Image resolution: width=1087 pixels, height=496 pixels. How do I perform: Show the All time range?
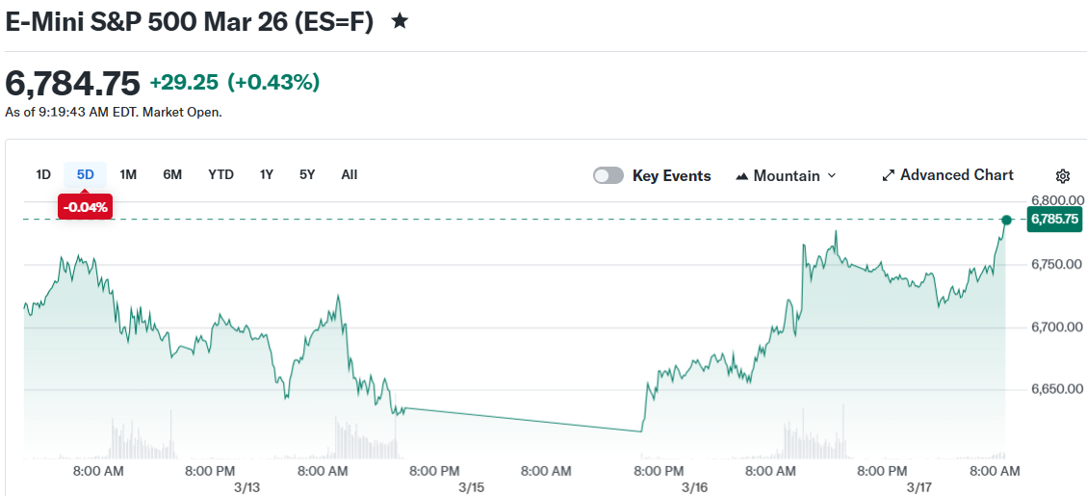click(x=349, y=174)
